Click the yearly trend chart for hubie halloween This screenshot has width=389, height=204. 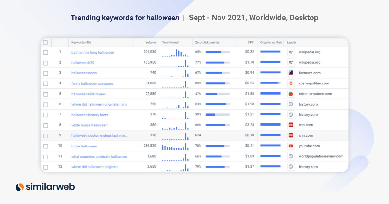pyautogui.click(x=175, y=147)
